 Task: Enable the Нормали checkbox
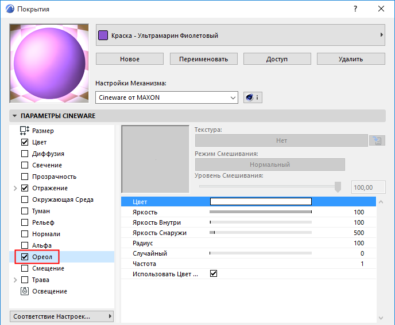pos(25,234)
